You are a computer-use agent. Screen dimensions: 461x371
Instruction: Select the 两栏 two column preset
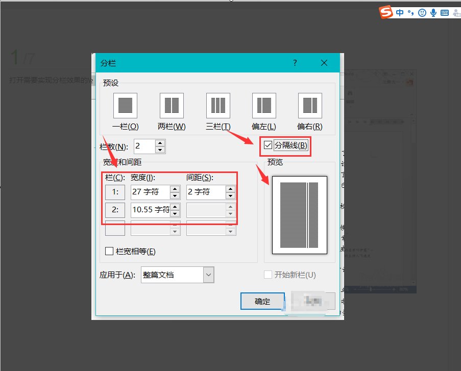tap(171, 104)
